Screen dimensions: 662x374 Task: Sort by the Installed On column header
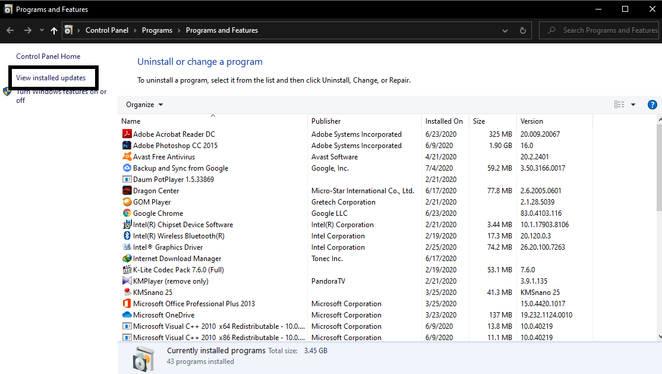coord(446,121)
